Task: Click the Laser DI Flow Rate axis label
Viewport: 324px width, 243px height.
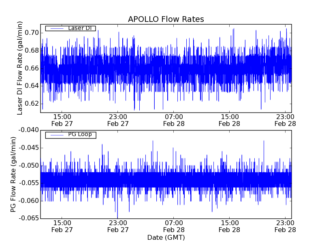Action: pyautogui.click(x=19, y=68)
